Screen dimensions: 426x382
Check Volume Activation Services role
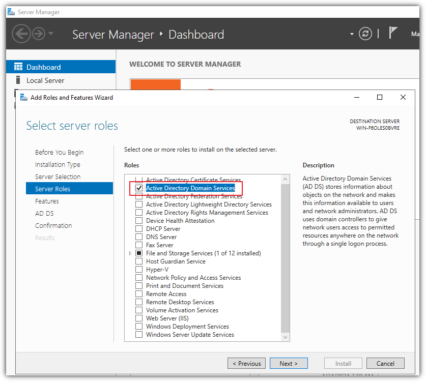139,310
